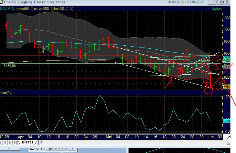Click the Jun label on date axis
Viewport: 236px width, 153px height.
pyautogui.click(x=211, y=137)
